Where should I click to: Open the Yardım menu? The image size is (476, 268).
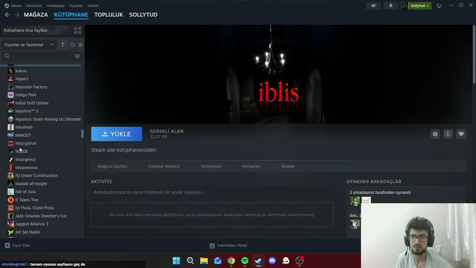[93, 6]
